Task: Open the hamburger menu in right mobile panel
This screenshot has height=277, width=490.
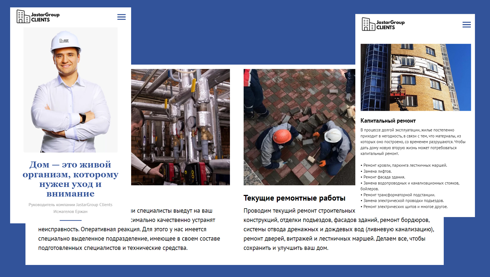Action: coord(466,25)
